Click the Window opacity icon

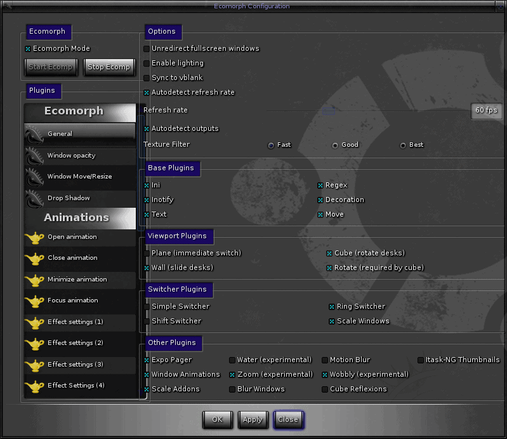pyautogui.click(x=34, y=156)
